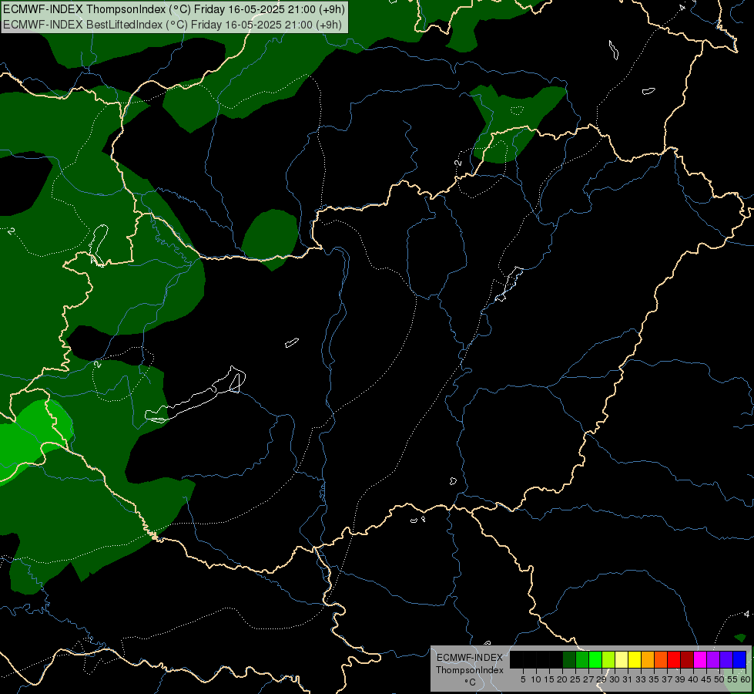Click the ThompsonIndex label in the legend
This screenshot has width=754, height=694.
click(469, 670)
